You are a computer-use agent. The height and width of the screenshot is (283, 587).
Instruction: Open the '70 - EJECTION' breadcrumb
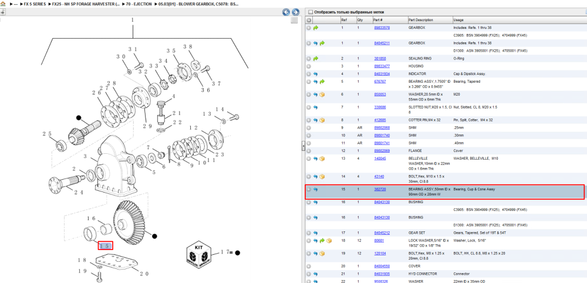point(138,4)
